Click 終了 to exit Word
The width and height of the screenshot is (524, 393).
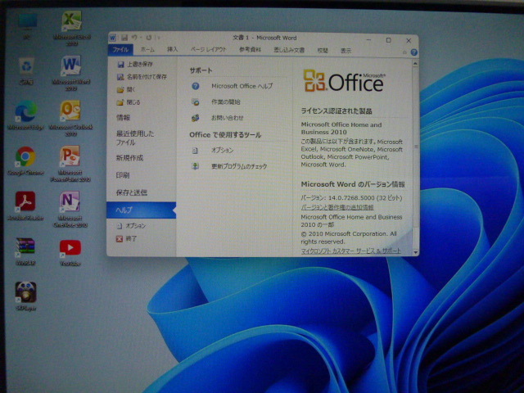point(126,239)
